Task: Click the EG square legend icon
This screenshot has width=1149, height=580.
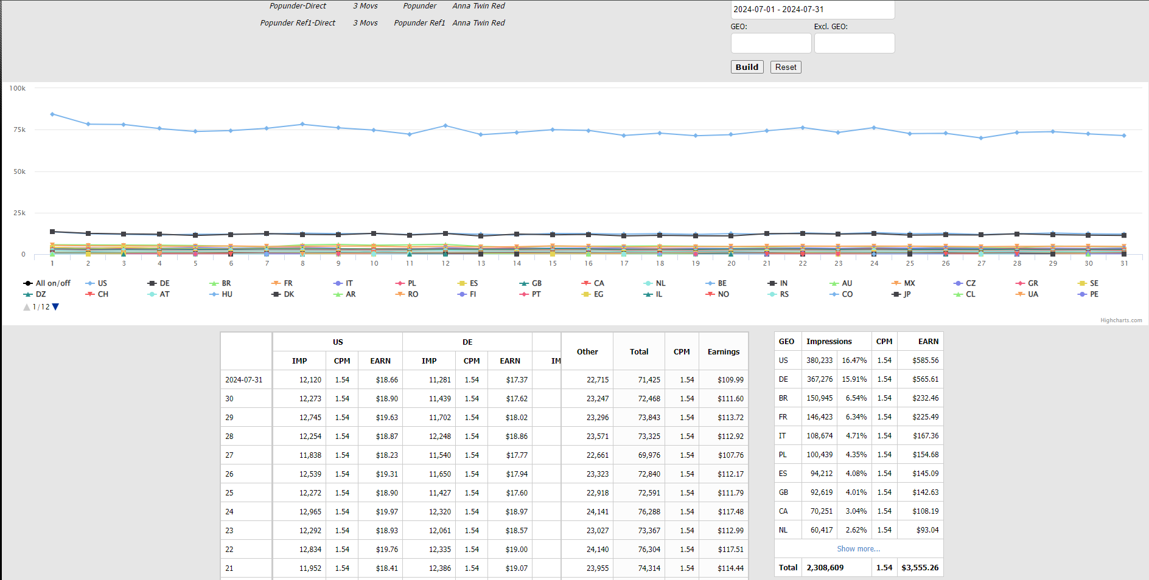Action: tap(586, 294)
